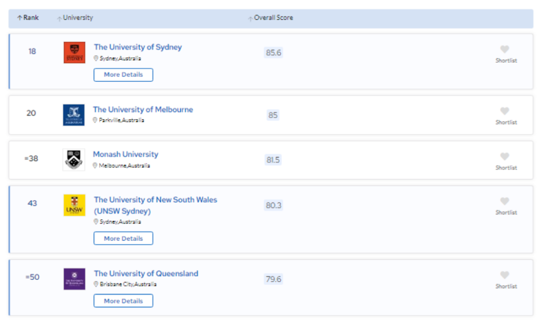The height and width of the screenshot is (320, 541).
Task: Open The University of Melbourne link
Action: 143,109
